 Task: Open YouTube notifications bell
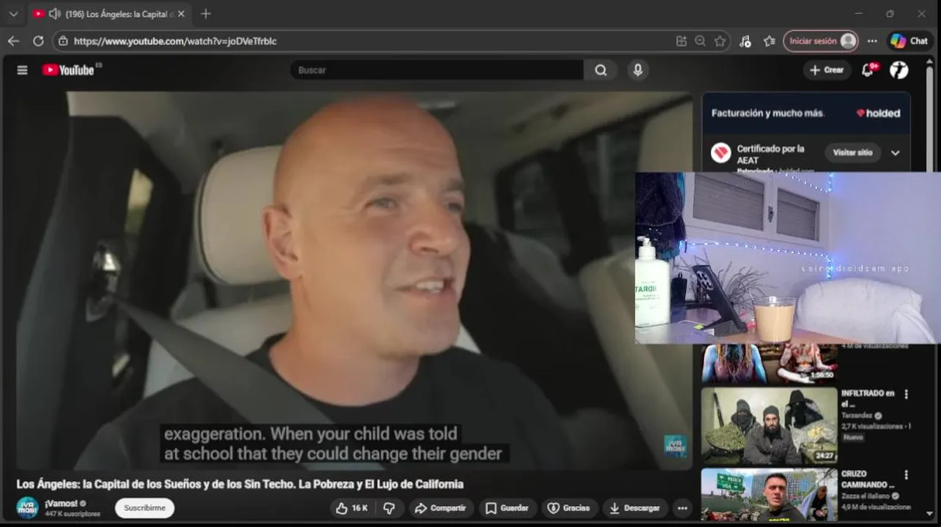point(868,70)
